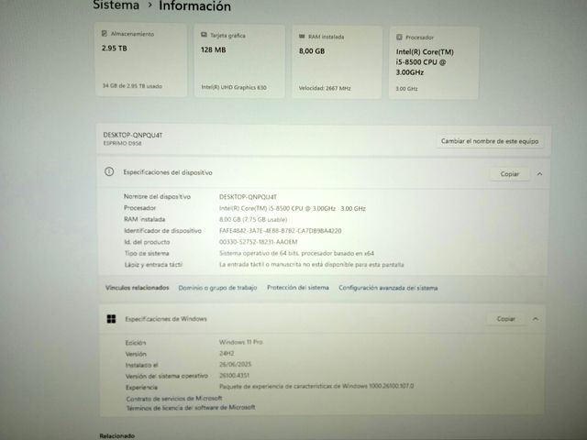Click the 34 GB de 2.95 TB usado text
Image resolution: width=587 pixels, height=440 pixels.
(132, 86)
